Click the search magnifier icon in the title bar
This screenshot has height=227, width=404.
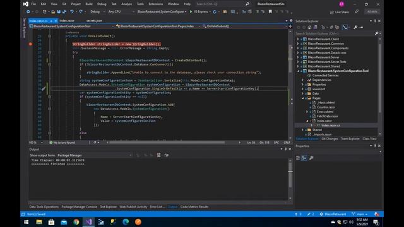(x=247, y=4)
